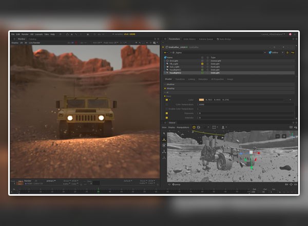This screenshot has width=308, height=226.
Task: Open the Linking tab in light parameters
Action: click(x=191, y=79)
